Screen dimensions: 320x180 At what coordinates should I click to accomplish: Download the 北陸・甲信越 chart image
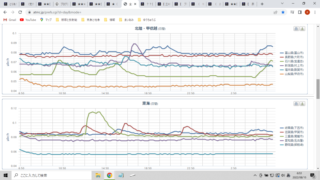(302, 29)
